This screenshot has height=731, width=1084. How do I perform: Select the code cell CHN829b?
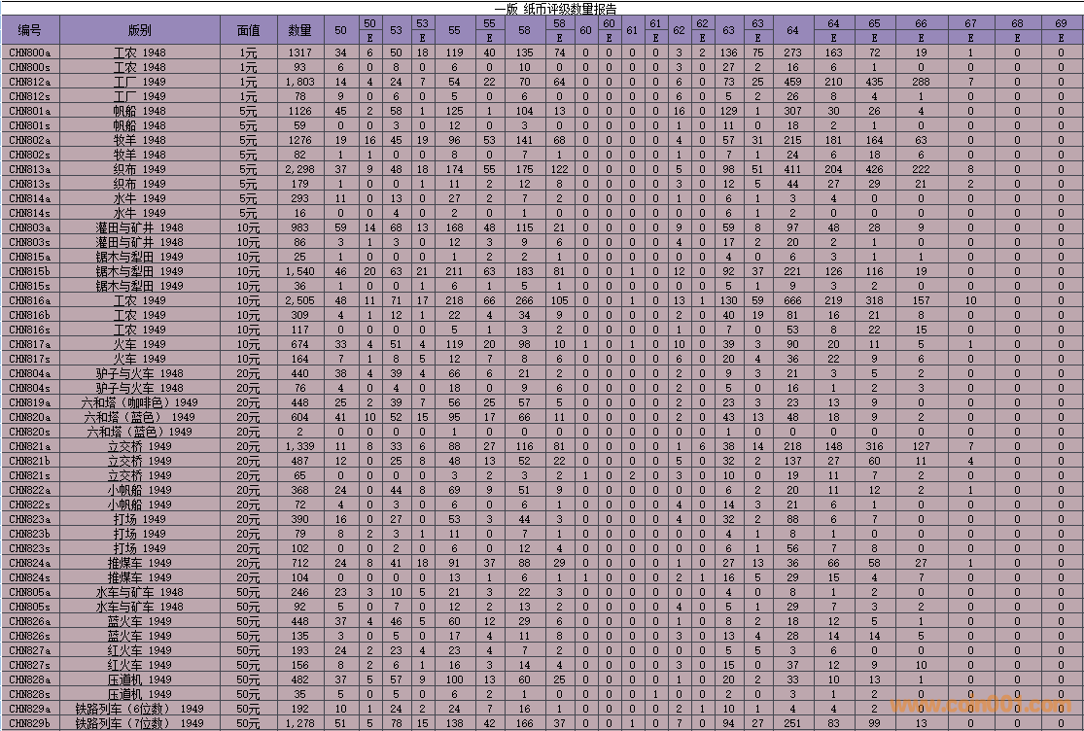[x=30, y=723]
